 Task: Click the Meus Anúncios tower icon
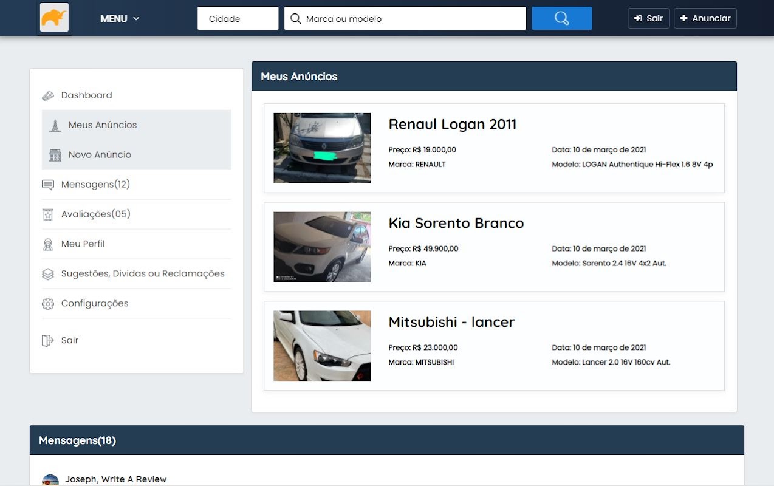tap(55, 125)
